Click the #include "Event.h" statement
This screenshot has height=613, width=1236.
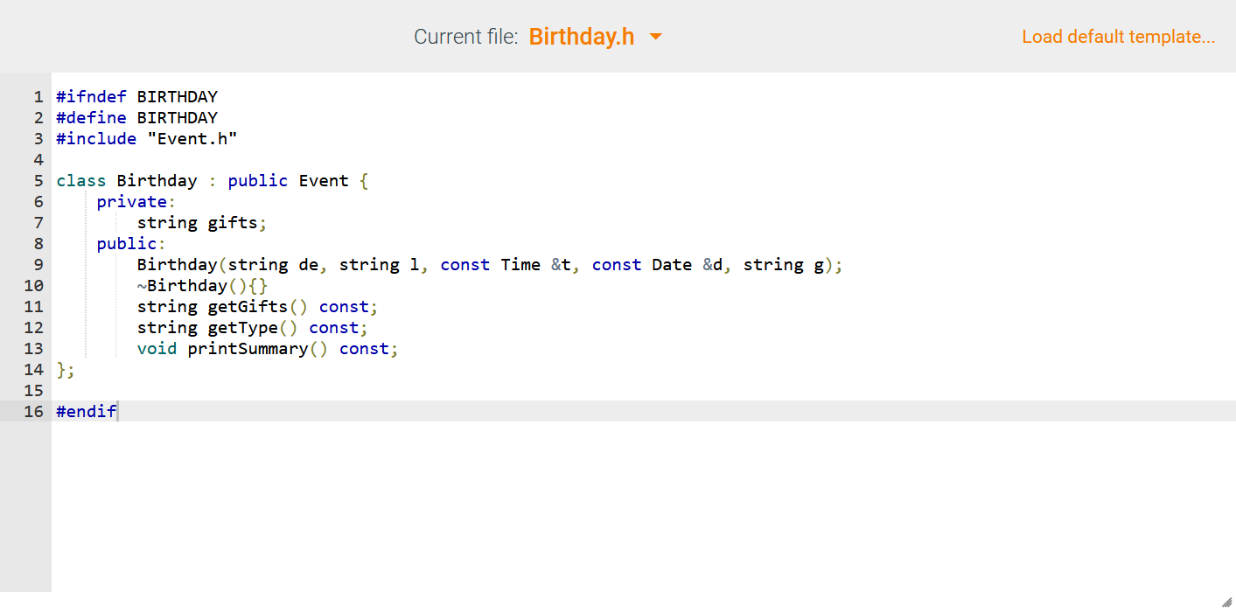coord(145,138)
